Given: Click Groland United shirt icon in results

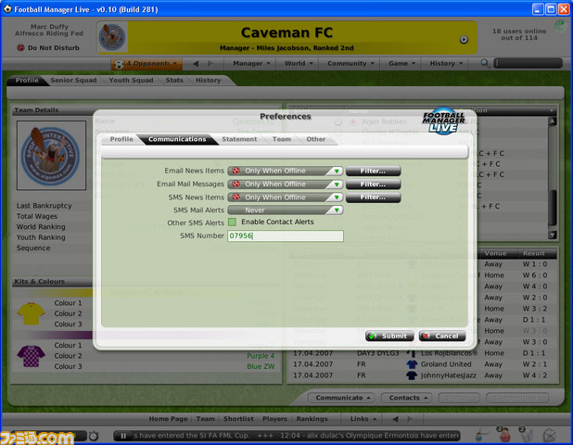Looking at the screenshot, I should [x=412, y=364].
